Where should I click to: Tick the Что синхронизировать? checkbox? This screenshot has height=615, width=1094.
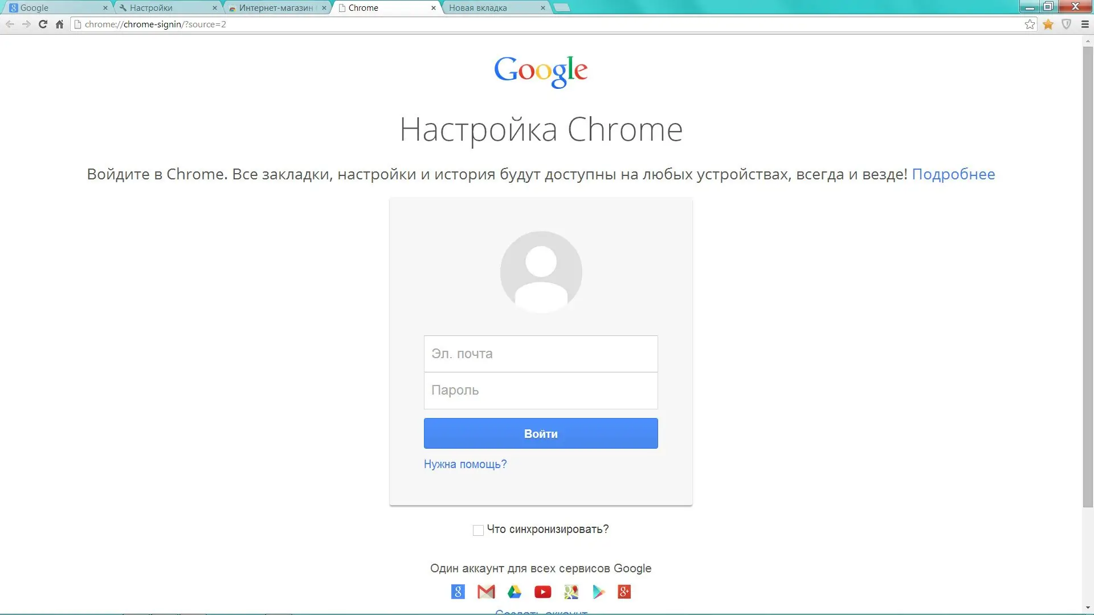(x=478, y=530)
